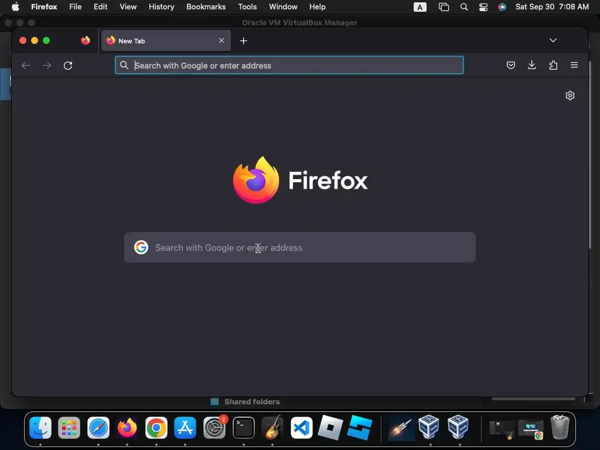Image resolution: width=600 pixels, height=450 pixels.
Task: Open the Firefox View pinned icon
Action: point(86,40)
